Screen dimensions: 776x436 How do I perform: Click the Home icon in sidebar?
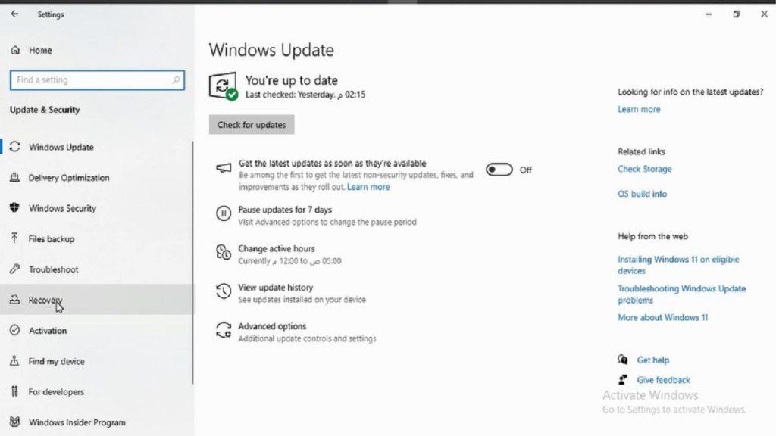(14, 51)
